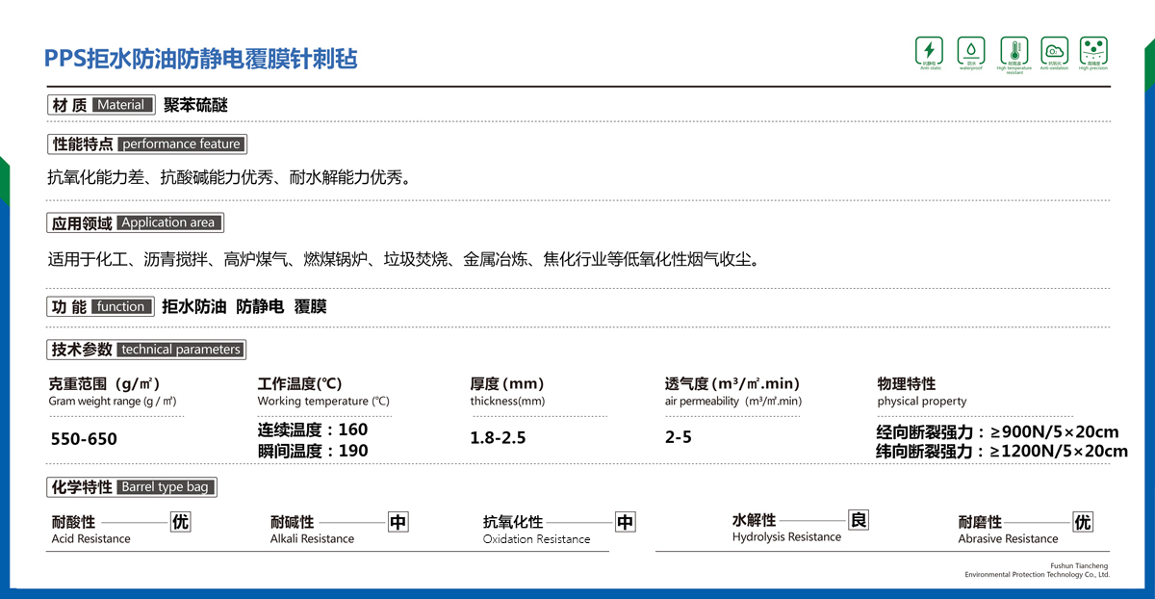Click the 优 rating box for Acid Resistance
This screenshot has height=599, width=1155.
point(180,522)
